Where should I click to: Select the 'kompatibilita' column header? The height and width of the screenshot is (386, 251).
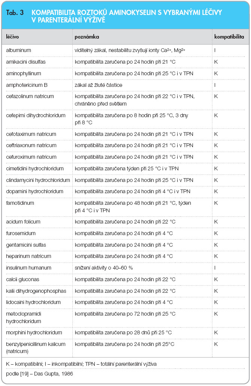coord(229,37)
